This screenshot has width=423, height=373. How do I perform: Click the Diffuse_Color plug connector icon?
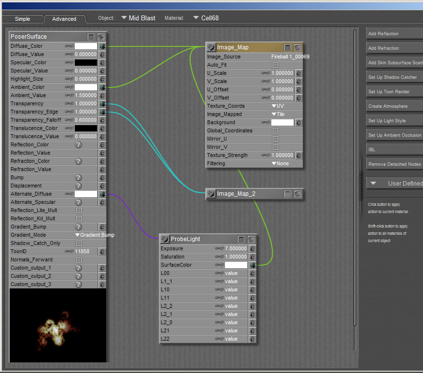pyautogui.click(x=102, y=46)
